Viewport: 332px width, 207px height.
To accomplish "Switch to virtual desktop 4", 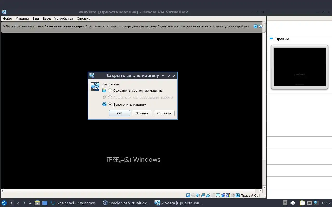I will (x=30, y=203).
